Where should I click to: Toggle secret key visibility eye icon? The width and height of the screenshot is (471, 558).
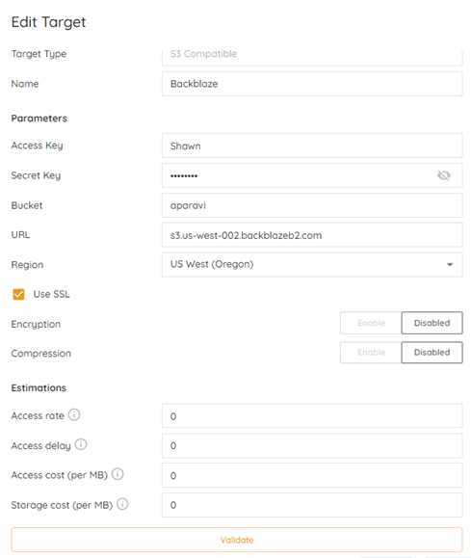444,175
